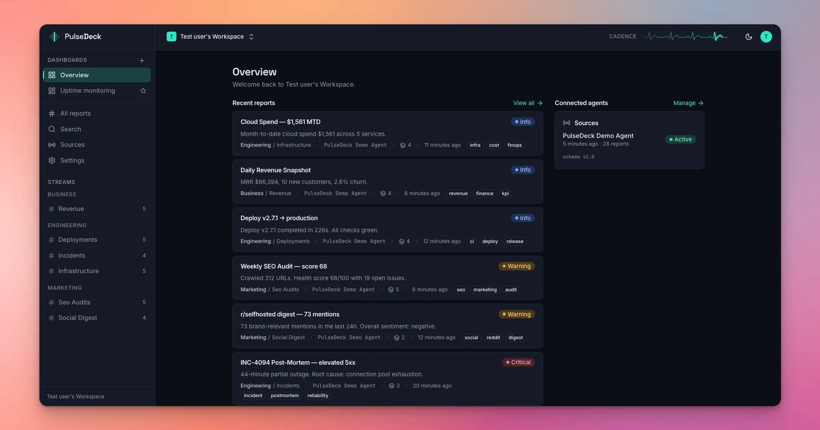820x430 pixels.
Task: Click the reliability tag
Action: (318, 396)
